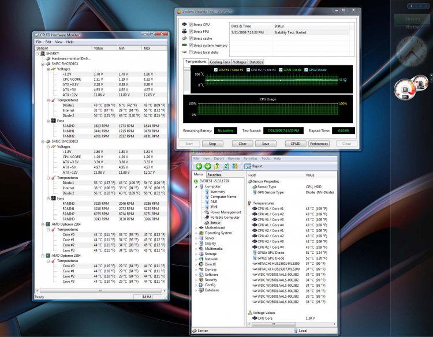The image size is (433, 337).
Task: Click the Config icon in EVEREST tree
Action: 201,285
